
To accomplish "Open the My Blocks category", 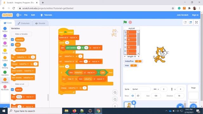I will pos(5,88).
